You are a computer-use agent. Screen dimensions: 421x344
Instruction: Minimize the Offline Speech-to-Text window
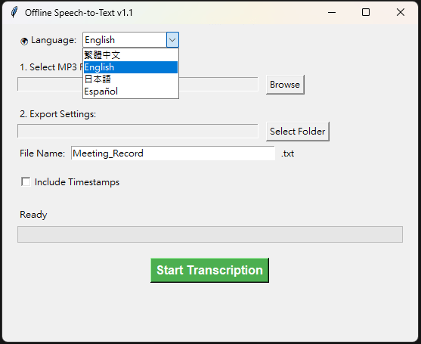tap(332, 12)
